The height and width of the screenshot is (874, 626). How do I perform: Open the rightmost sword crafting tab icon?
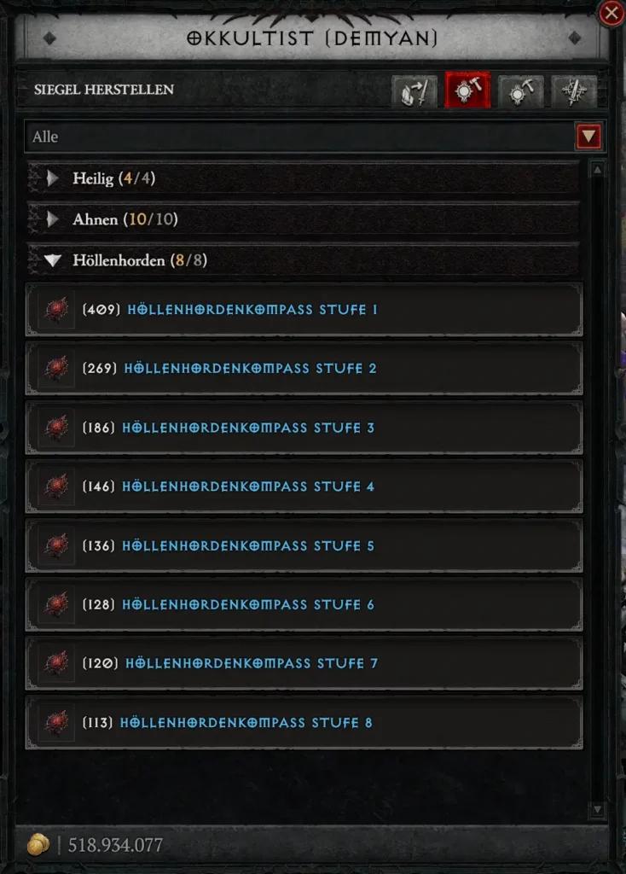[574, 90]
